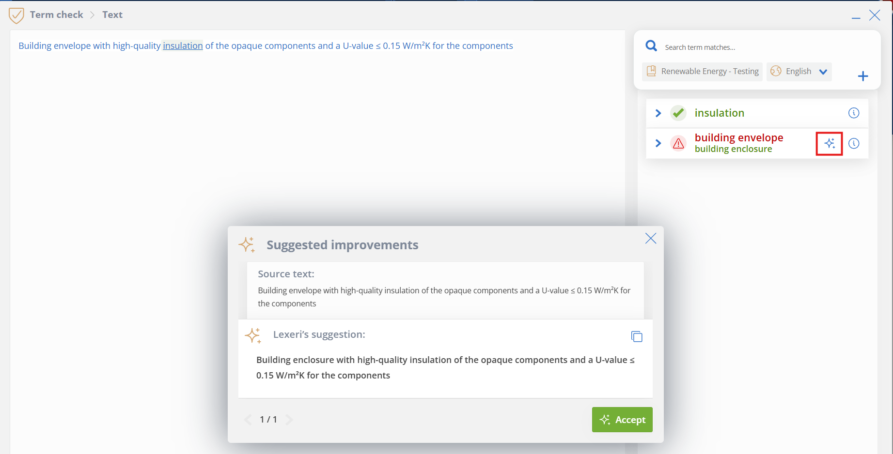Viewport: 893px width, 454px height.
Task: Open info icon for building envelope term
Action: coord(854,143)
